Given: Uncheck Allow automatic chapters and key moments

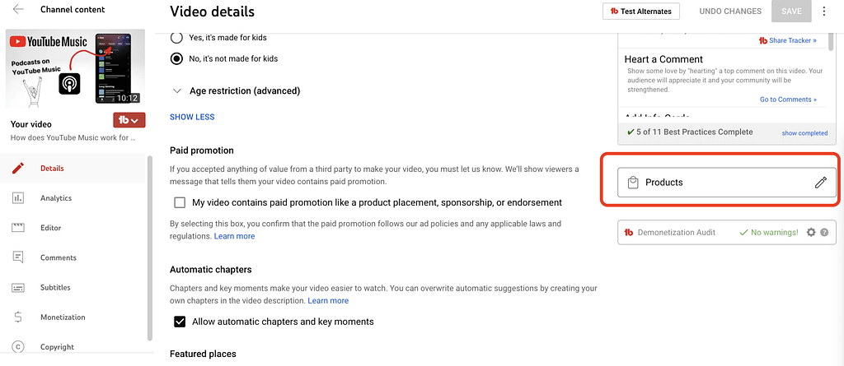Looking at the screenshot, I should coord(180,322).
